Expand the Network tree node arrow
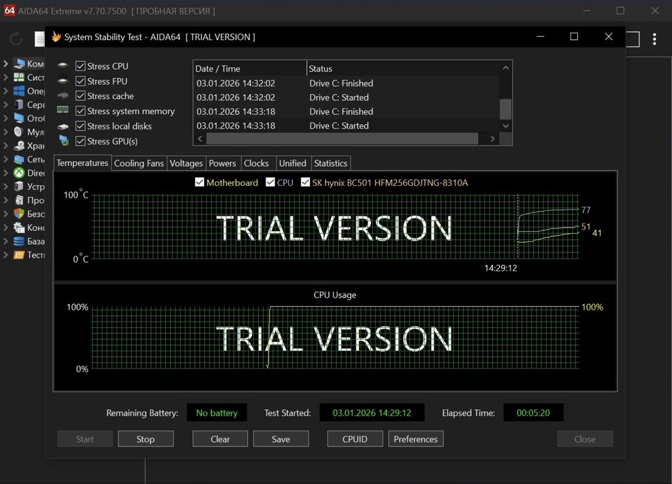Screen dimensions: 672x484 [x=6, y=159]
